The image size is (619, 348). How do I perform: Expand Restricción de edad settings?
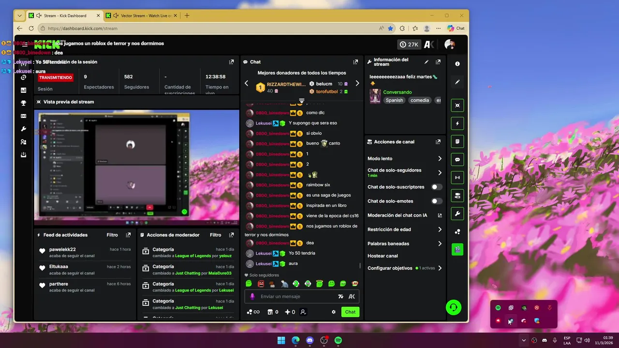(x=440, y=230)
